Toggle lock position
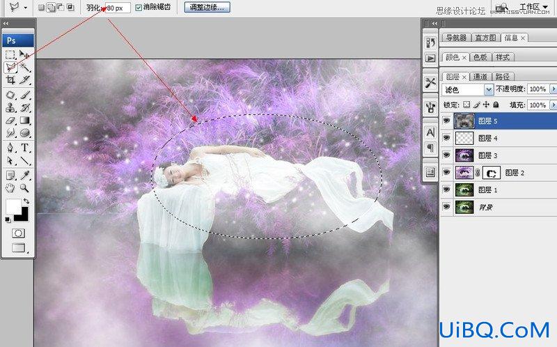The width and height of the screenshot is (557, 347). click(x=486, y=105)
